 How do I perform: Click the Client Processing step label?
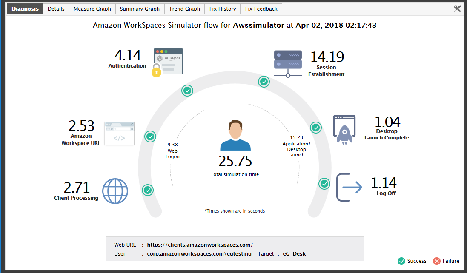click(x=76, y=198)
